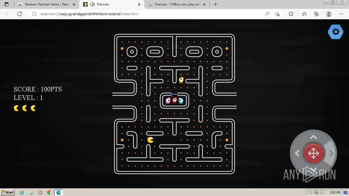This screenshot has width=349, height=196.
Task: Click the top-right large power pellet
Action: click(227, 48)
